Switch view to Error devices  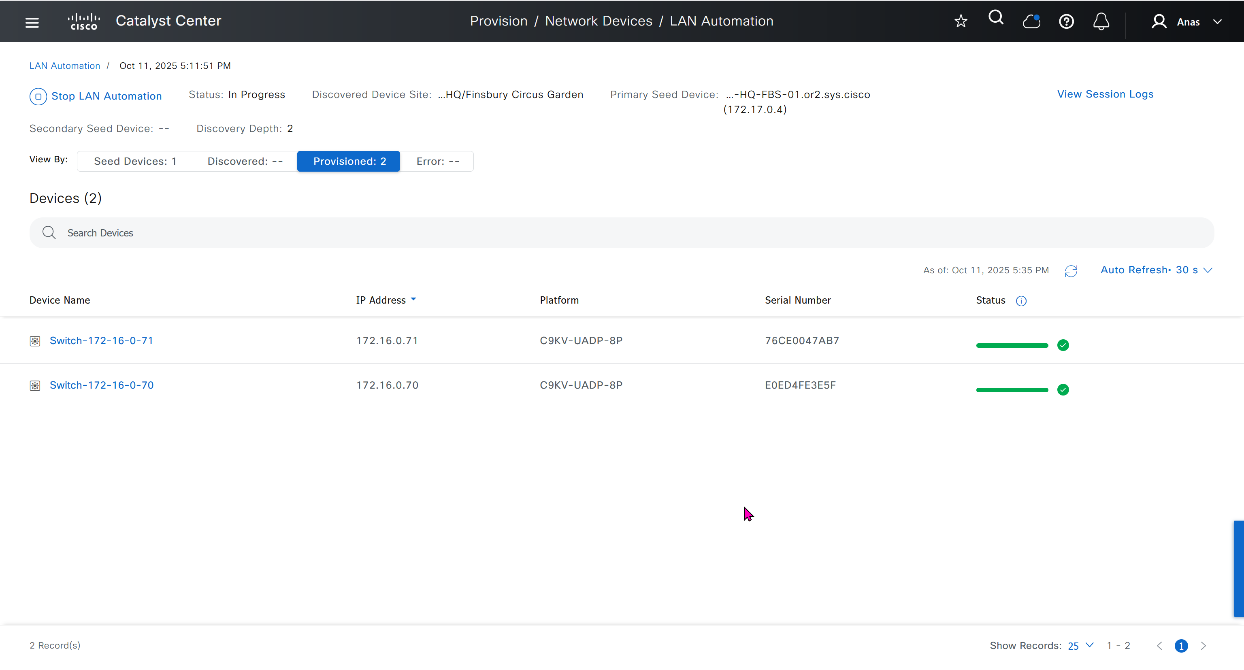point(437,161)
